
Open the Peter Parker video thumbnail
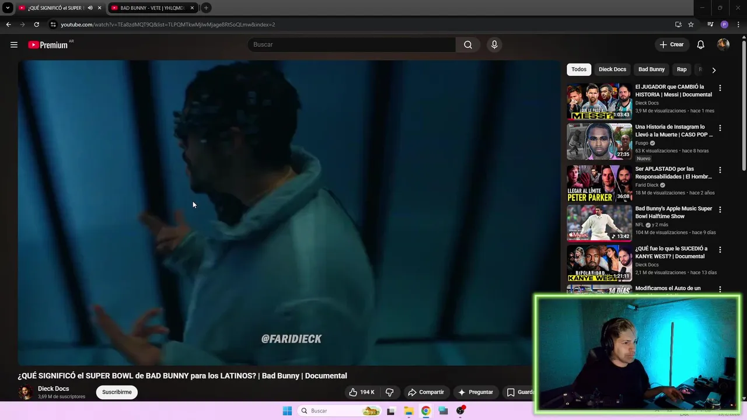point(599,183)
